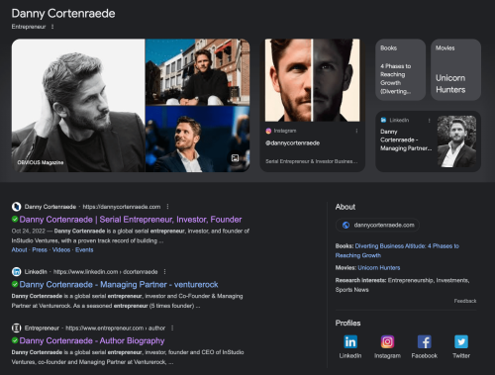The width and height of the screenshot is (495, 375).
Task: Click LinkedIn card title Danny Cortenraede Managing Partner
Action: click(406, 140)
